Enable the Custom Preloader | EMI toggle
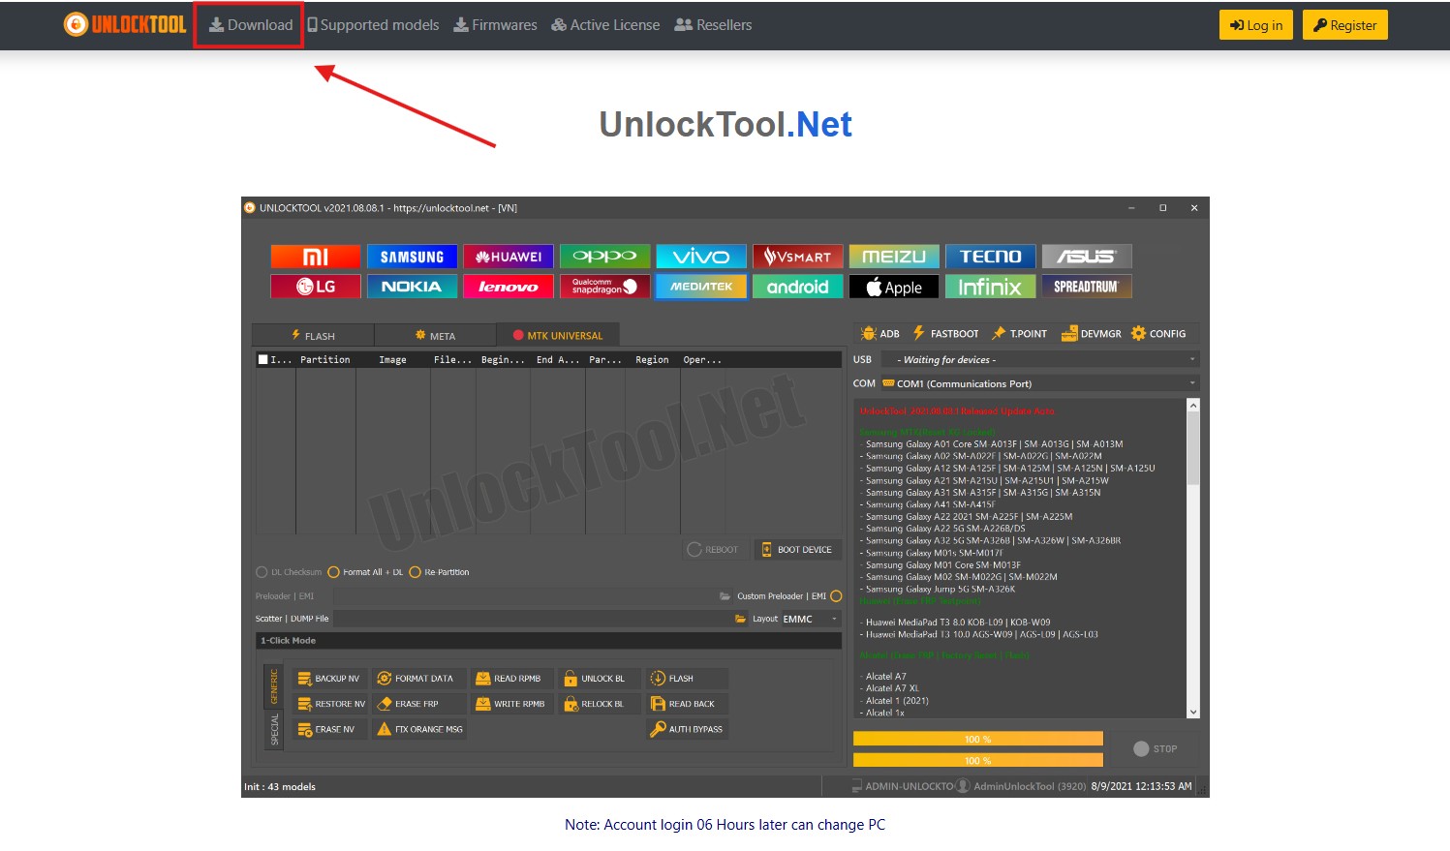This screenshot has height=851, width=1450. point(836,596)
